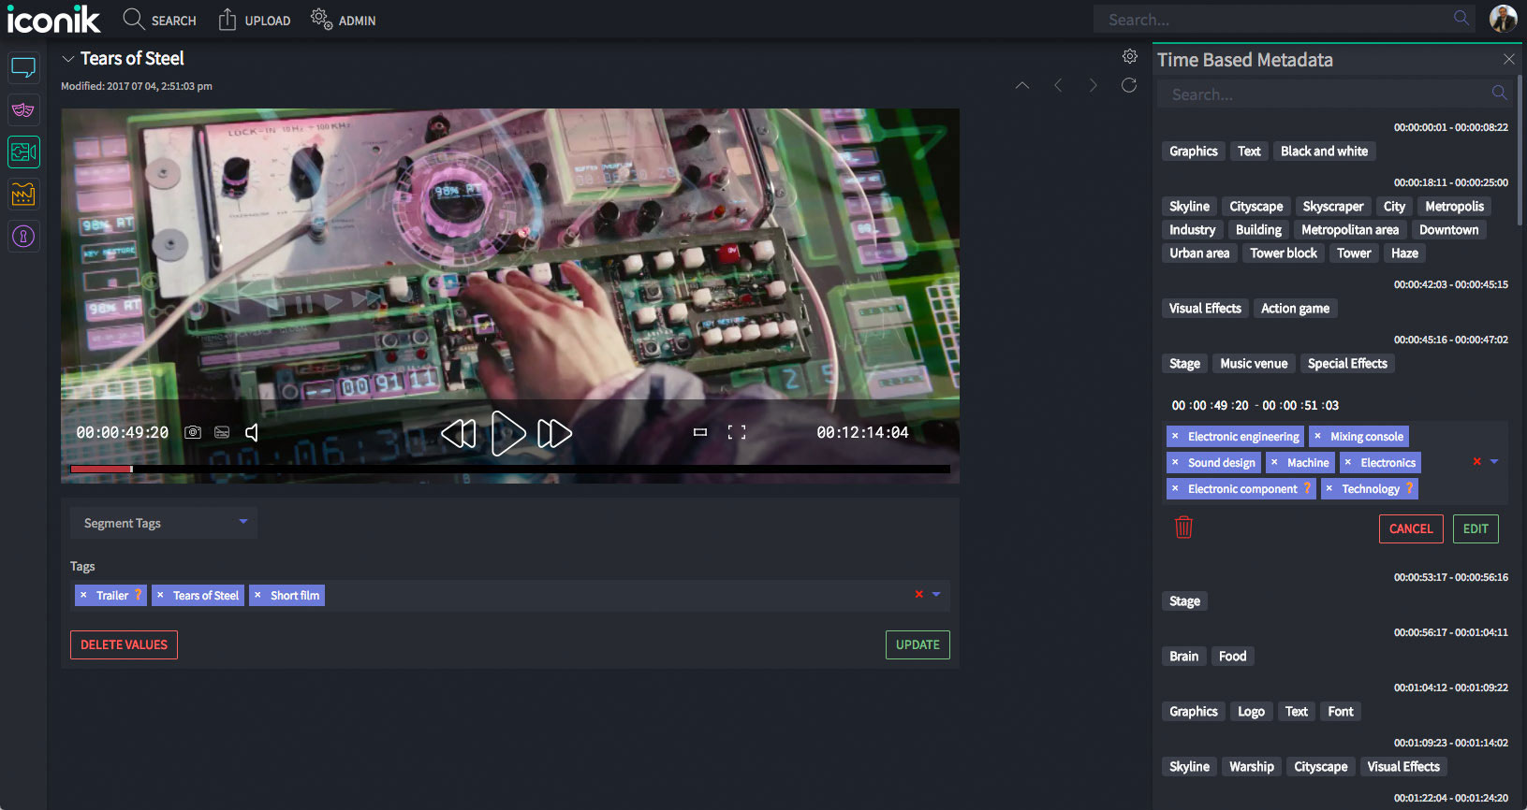
Task: Enter fullscreen mode
Action: [737, 432]
